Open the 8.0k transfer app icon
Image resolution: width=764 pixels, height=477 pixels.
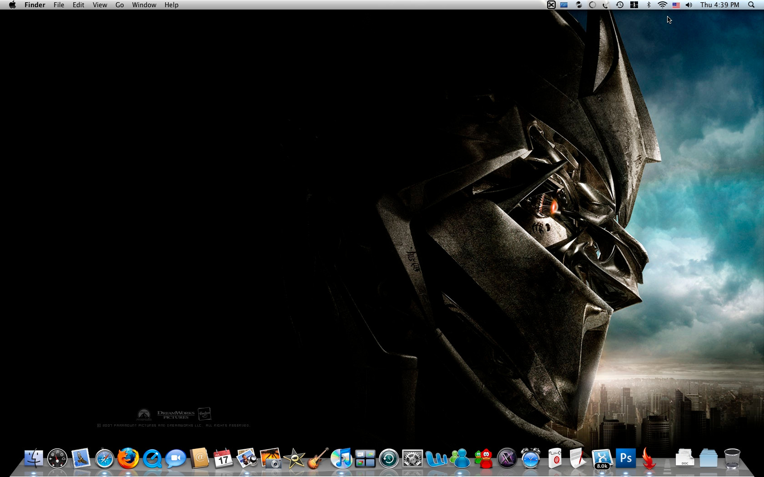click(602, 458)
